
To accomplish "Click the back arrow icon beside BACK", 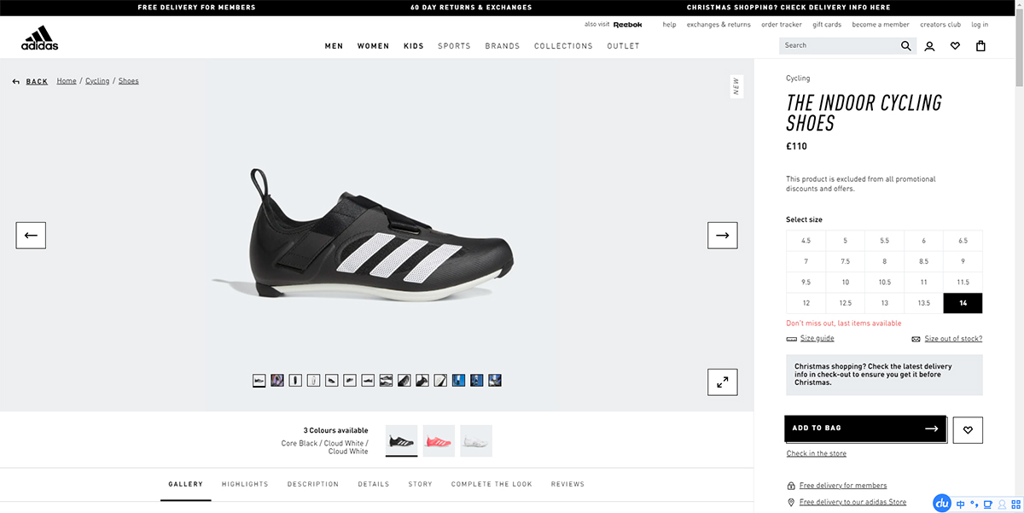I will click(16, 82).
